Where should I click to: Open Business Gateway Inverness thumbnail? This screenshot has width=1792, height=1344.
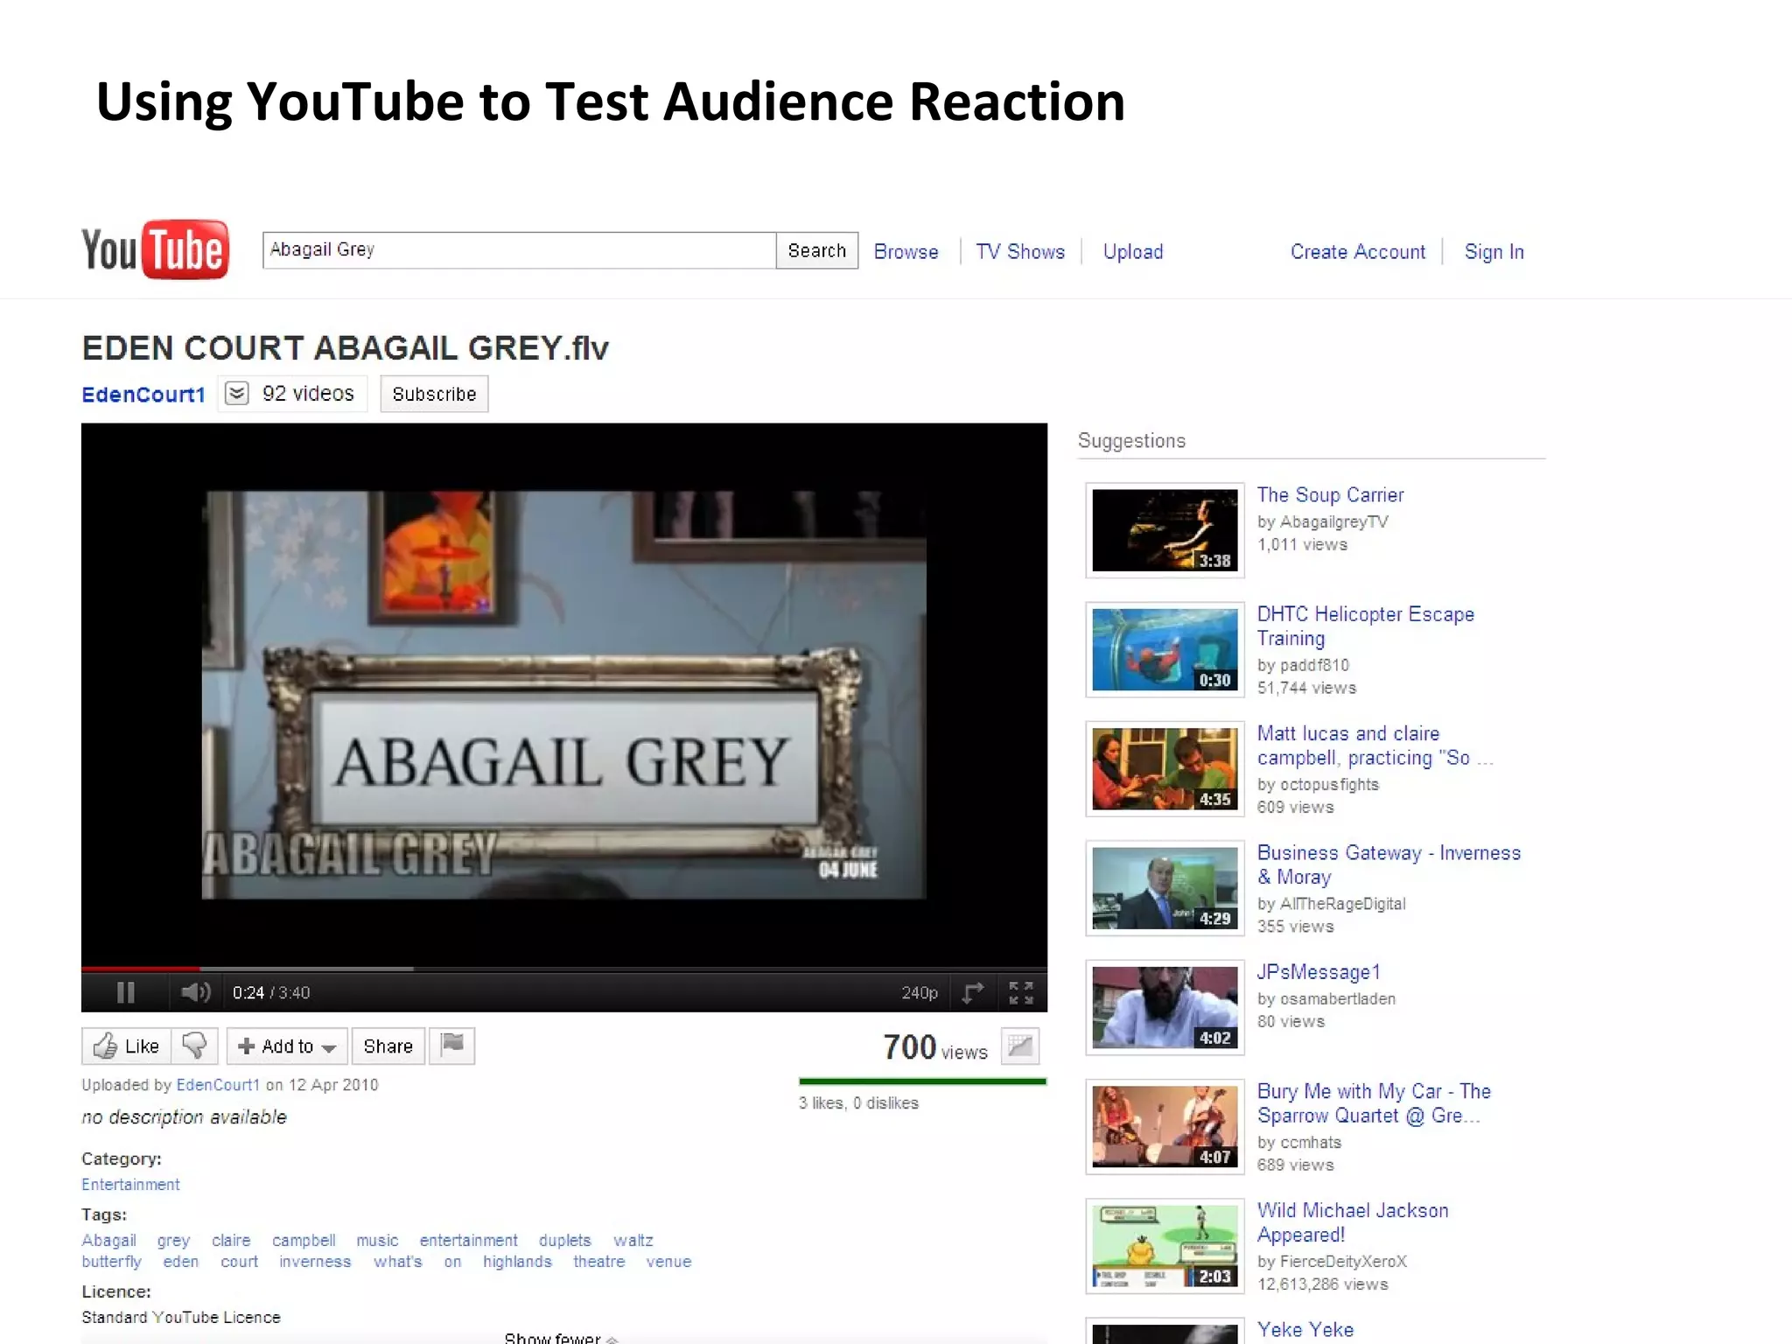pyautogui.click(x=1165, y=888)
